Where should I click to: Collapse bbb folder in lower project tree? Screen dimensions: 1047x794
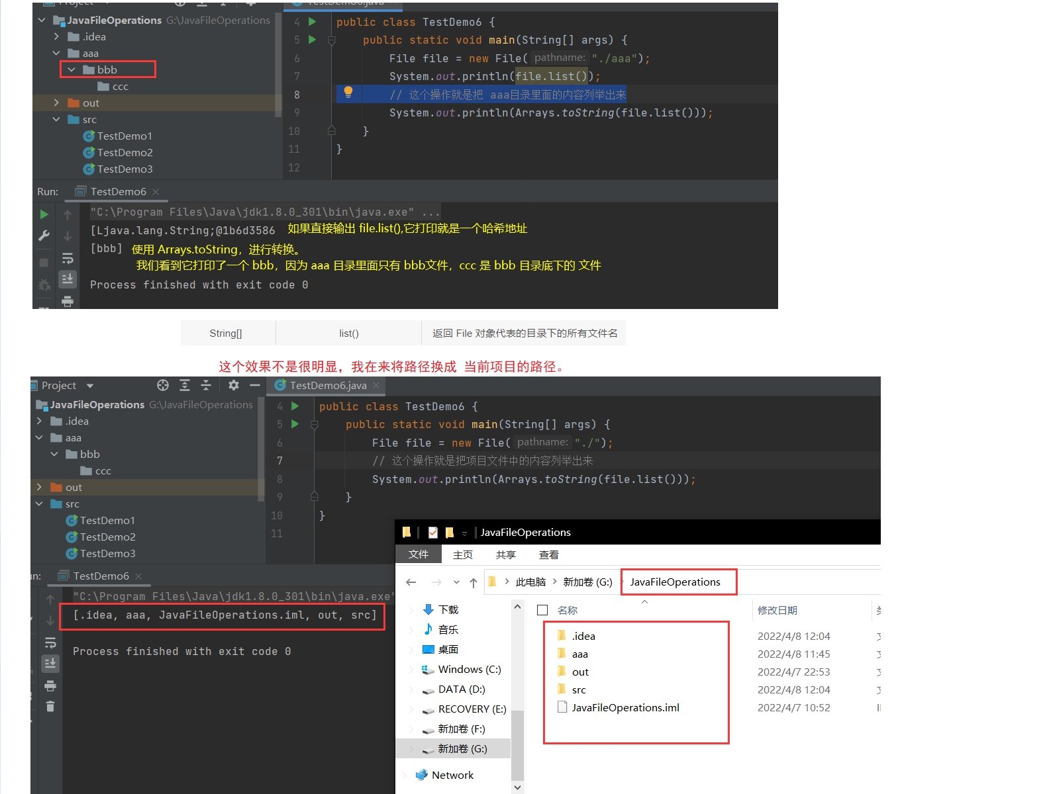coord(54,454)
